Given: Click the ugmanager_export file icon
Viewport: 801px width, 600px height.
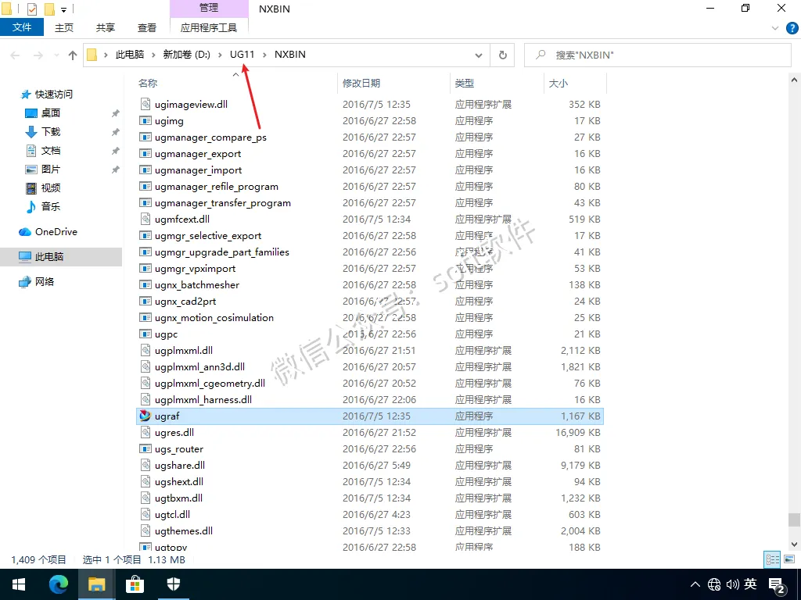Looking at the screenshot, I should (145, 154).
